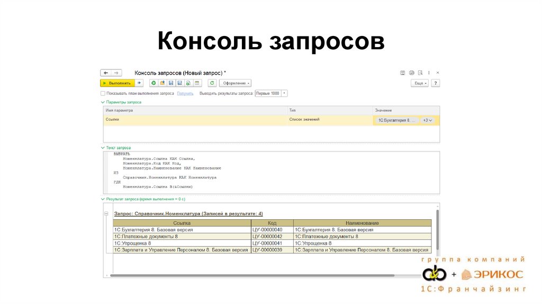The width and height of the screenshot is (542, 304).
Task: Click the Наименование result column header
Action: [362, 223]
